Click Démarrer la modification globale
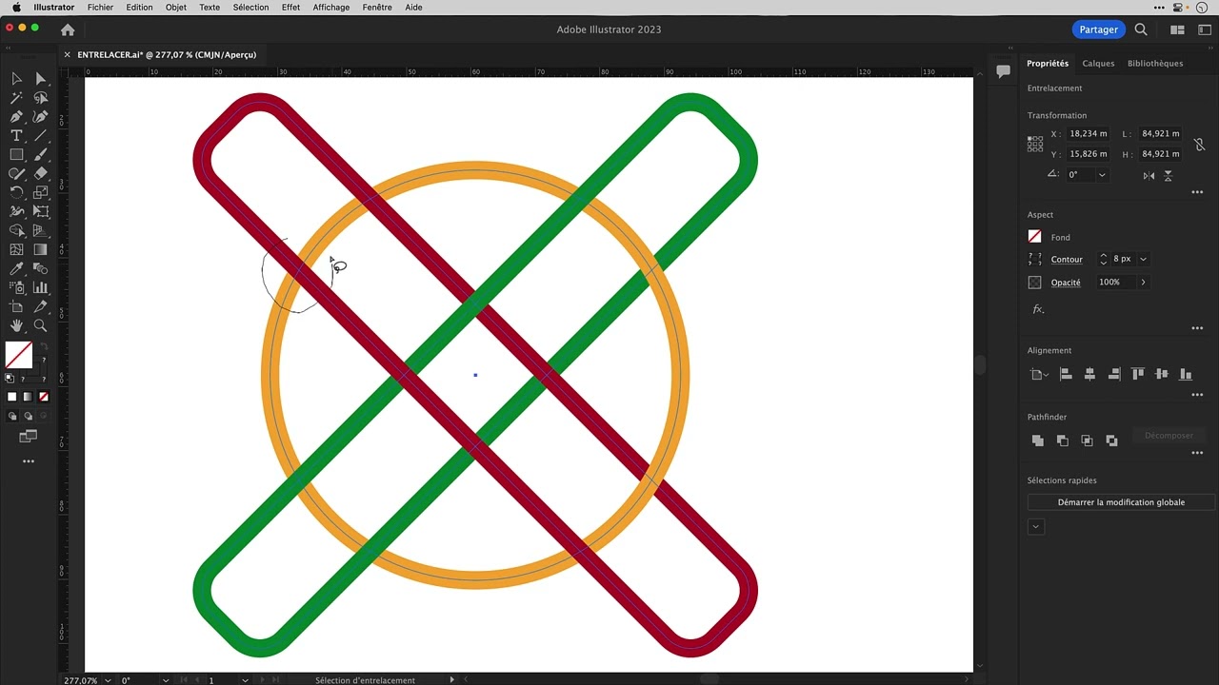 click(1121, 502)
